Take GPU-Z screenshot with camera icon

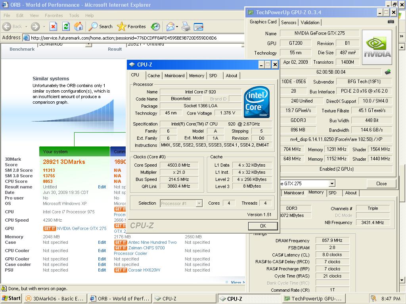click(391, 22)
